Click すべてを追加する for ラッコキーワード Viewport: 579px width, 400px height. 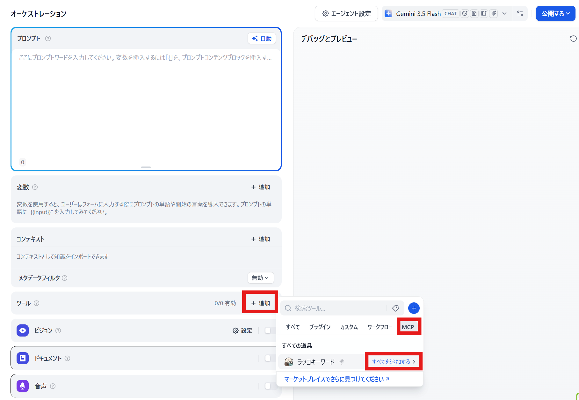point(394,362)
